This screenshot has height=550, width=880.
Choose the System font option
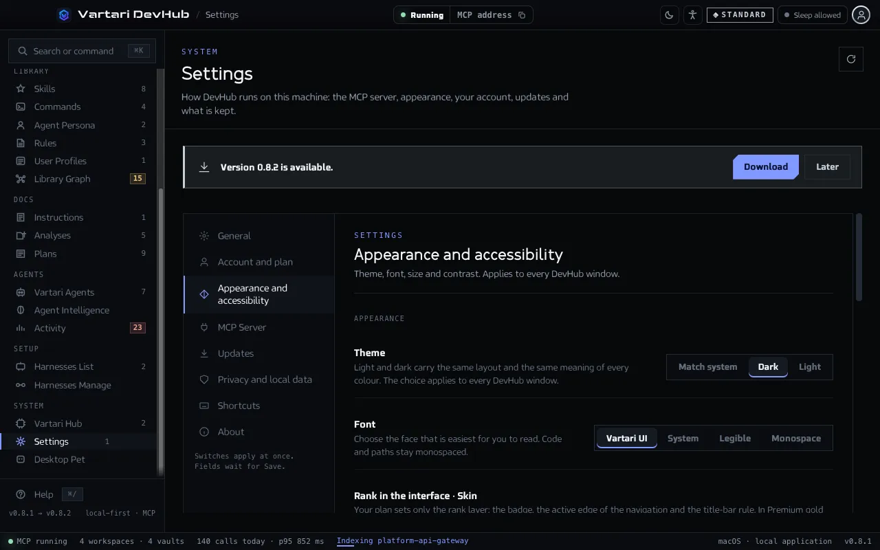pyautogui.click(x=683, y=438)
